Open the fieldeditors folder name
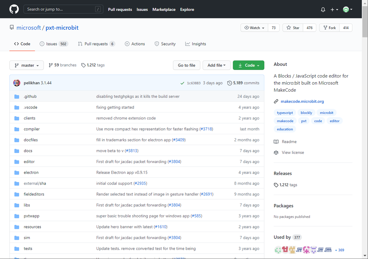This screenshot has width=368, height=259. point(34,194)
